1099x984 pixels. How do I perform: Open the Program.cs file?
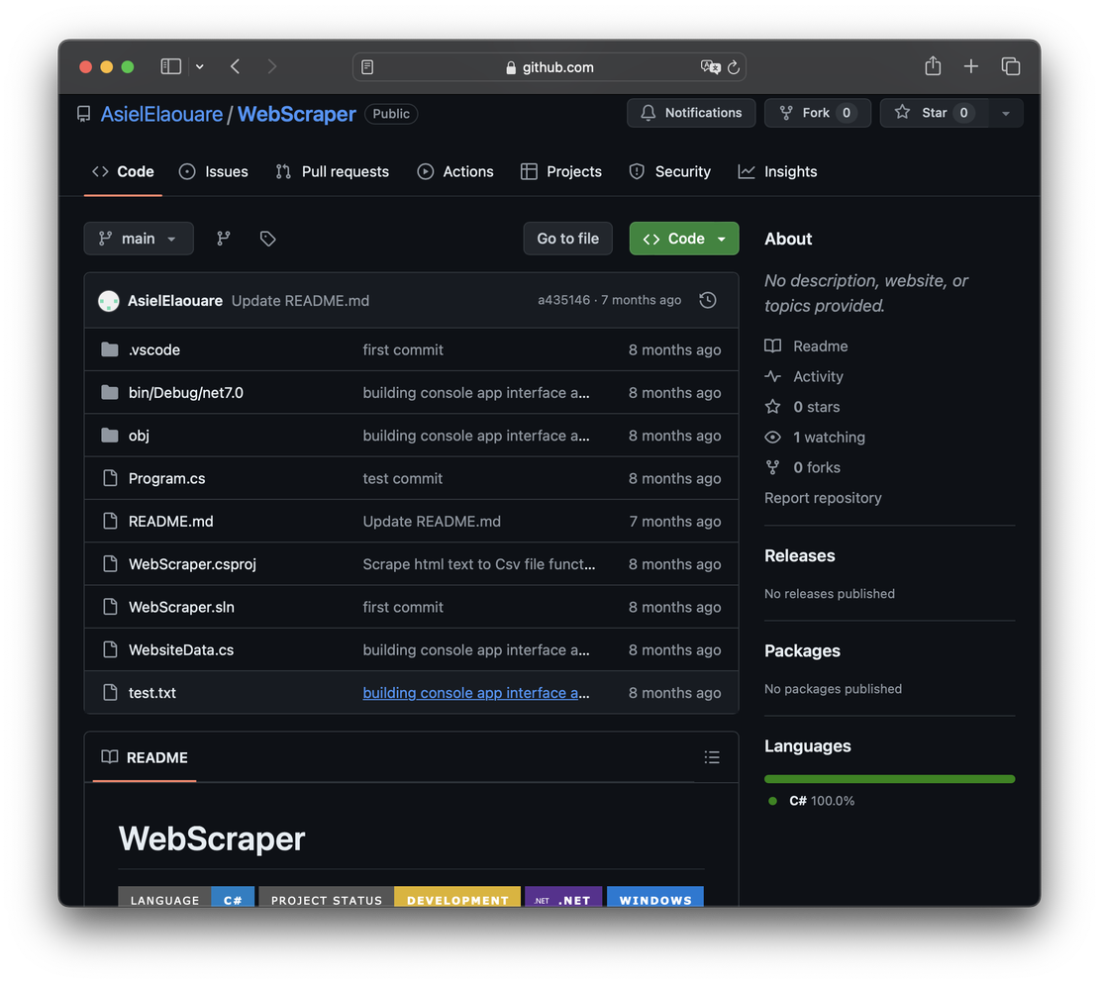click(166, 478)
